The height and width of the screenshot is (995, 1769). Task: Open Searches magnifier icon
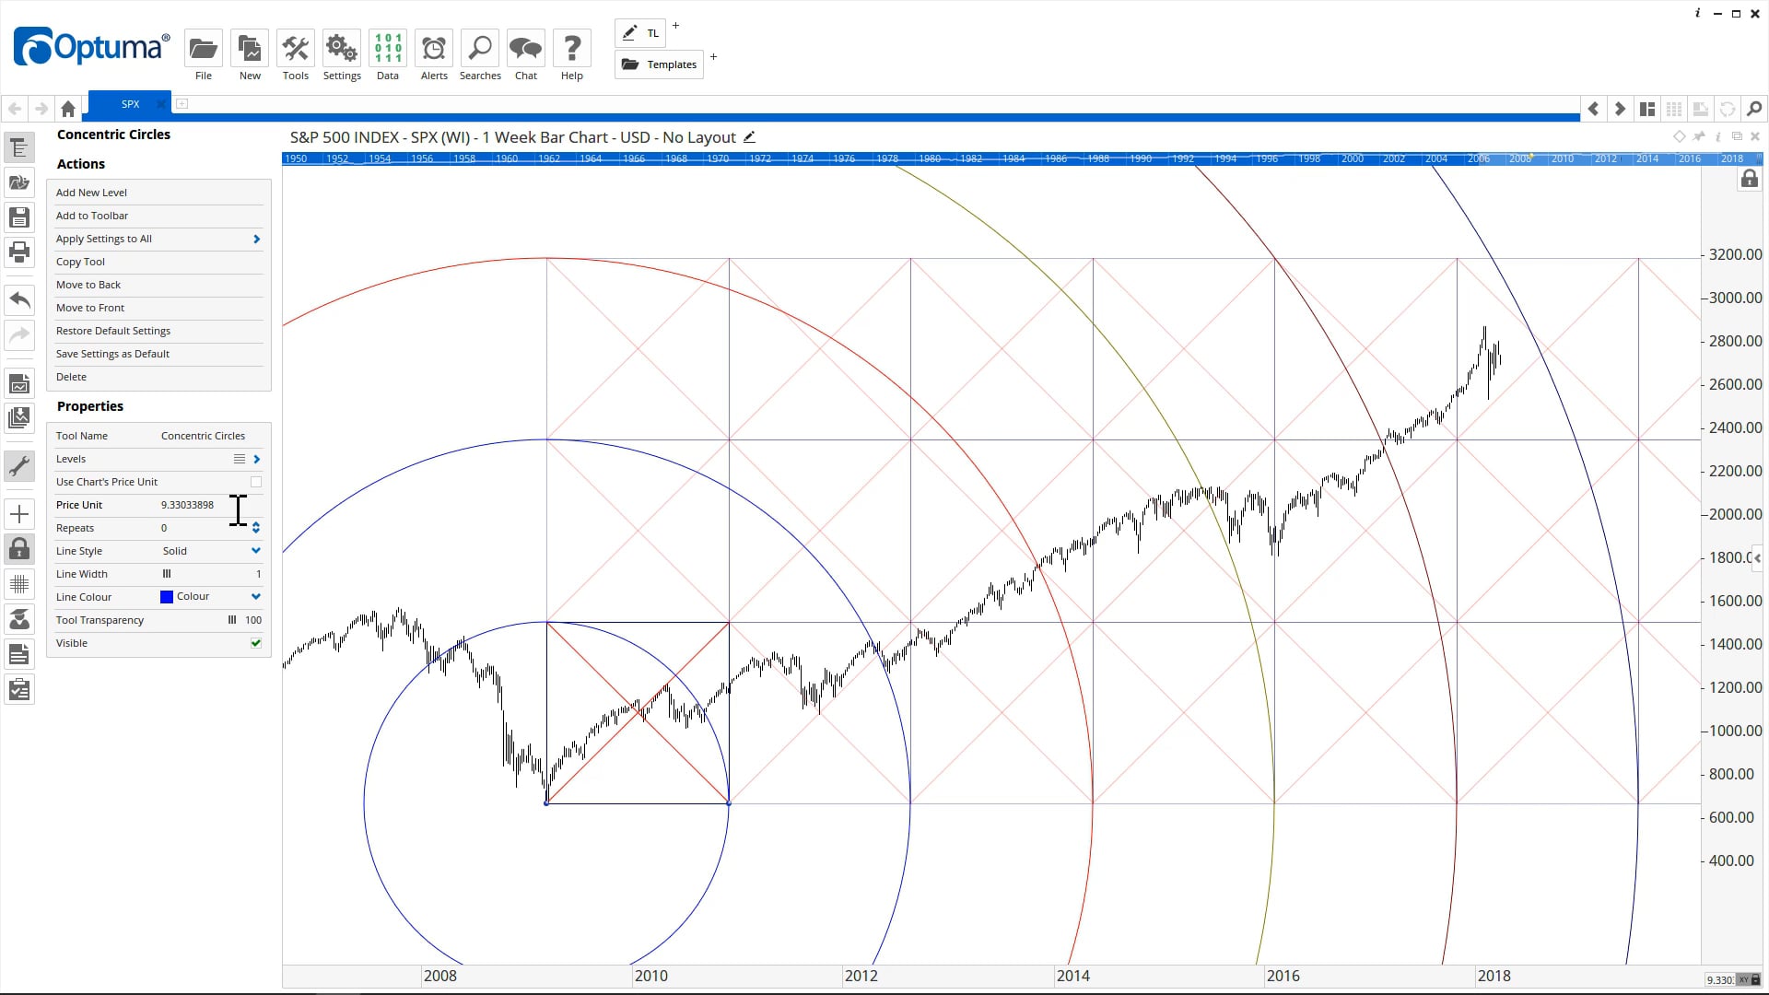(480, 49)
